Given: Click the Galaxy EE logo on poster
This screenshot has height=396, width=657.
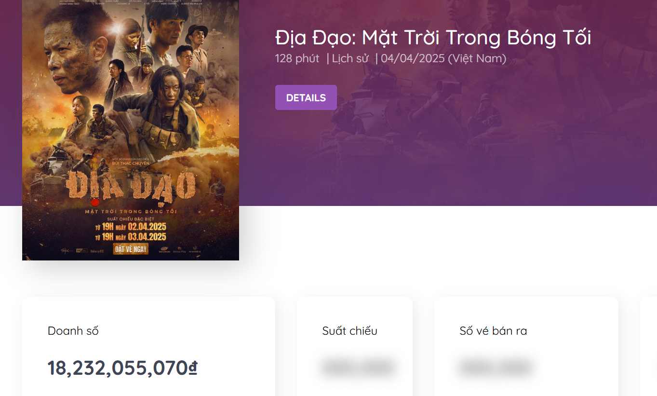Looking at the screenshot, I should coord(97,251).
